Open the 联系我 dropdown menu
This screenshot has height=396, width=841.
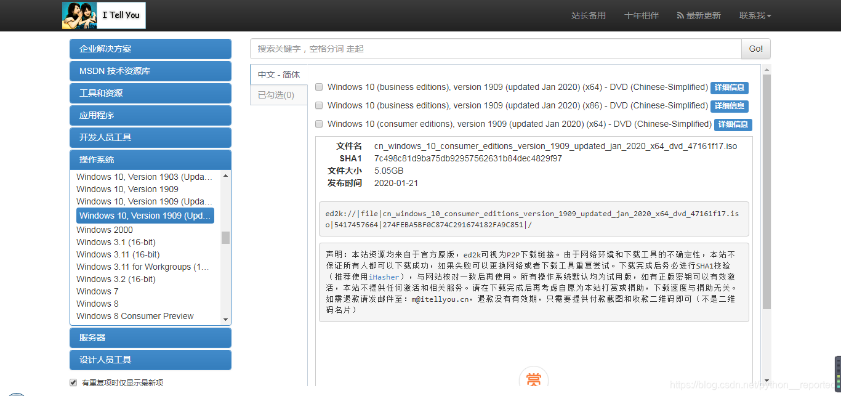point(755,15)
